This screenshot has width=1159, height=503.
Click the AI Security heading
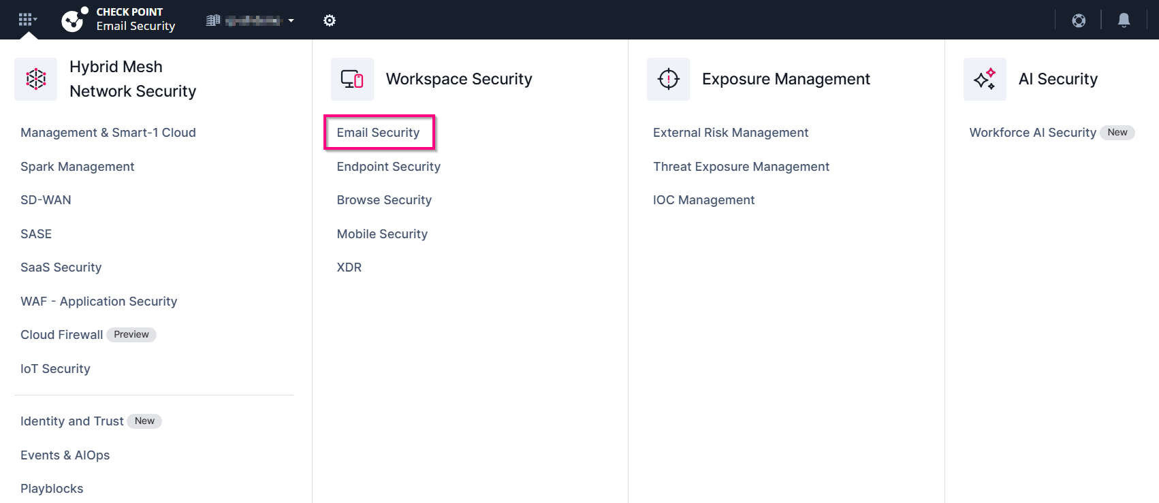1058,79
